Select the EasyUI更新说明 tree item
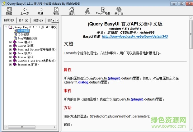 (x=27, y=38)
